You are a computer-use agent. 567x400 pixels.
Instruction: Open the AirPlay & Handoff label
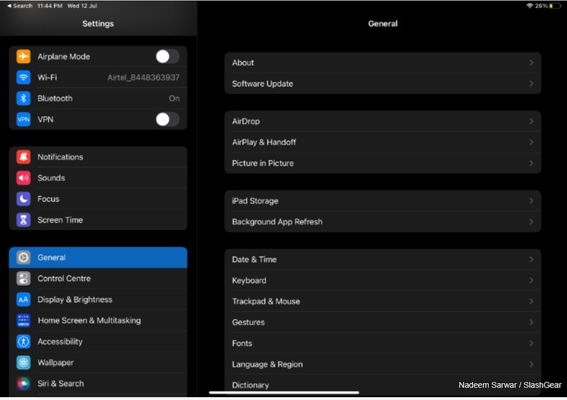click(264, 142)
